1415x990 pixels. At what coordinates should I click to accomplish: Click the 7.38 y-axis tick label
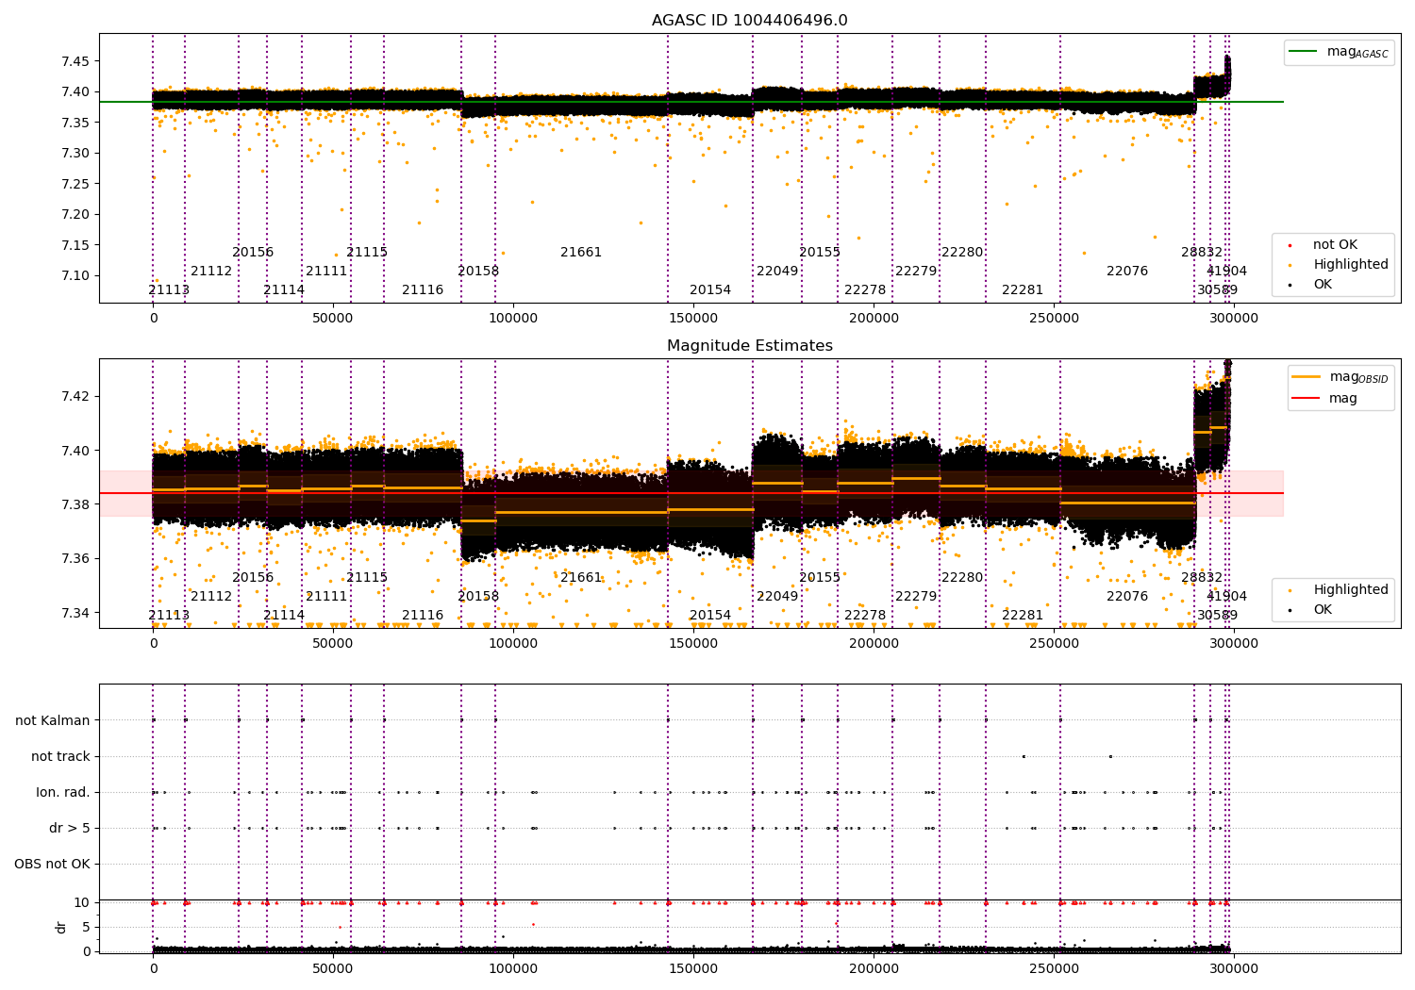pyautogui.click(x=75, y=504)
